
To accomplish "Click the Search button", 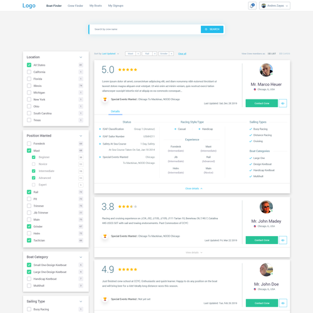I will (x=212, y=29).
